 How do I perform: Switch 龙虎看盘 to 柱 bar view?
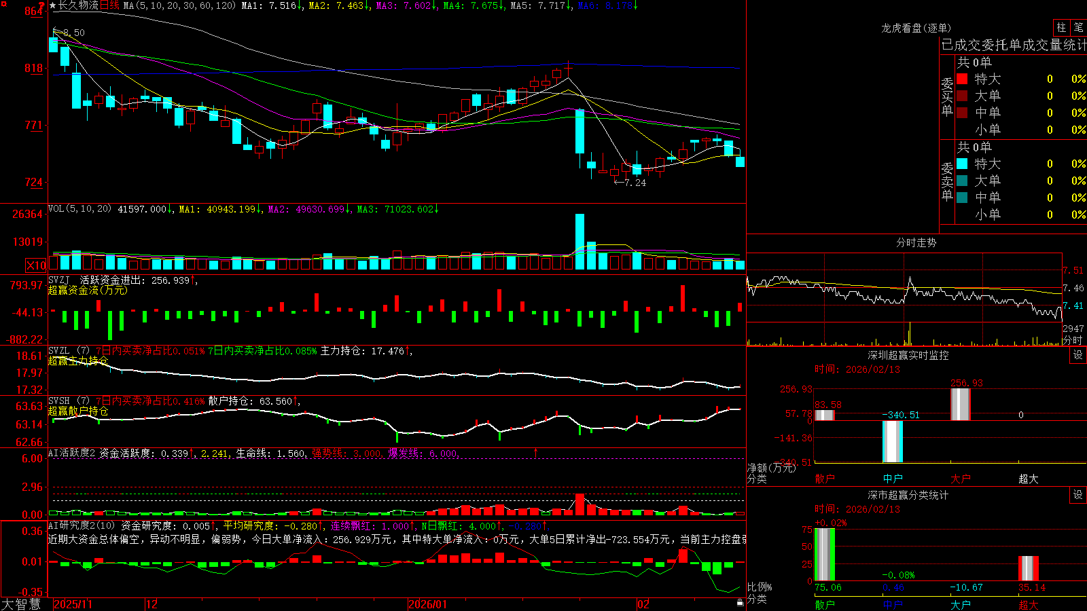pyautogui.click(x=1061, y=27)
